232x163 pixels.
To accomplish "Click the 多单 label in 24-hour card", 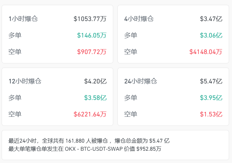I will (131, 98).
